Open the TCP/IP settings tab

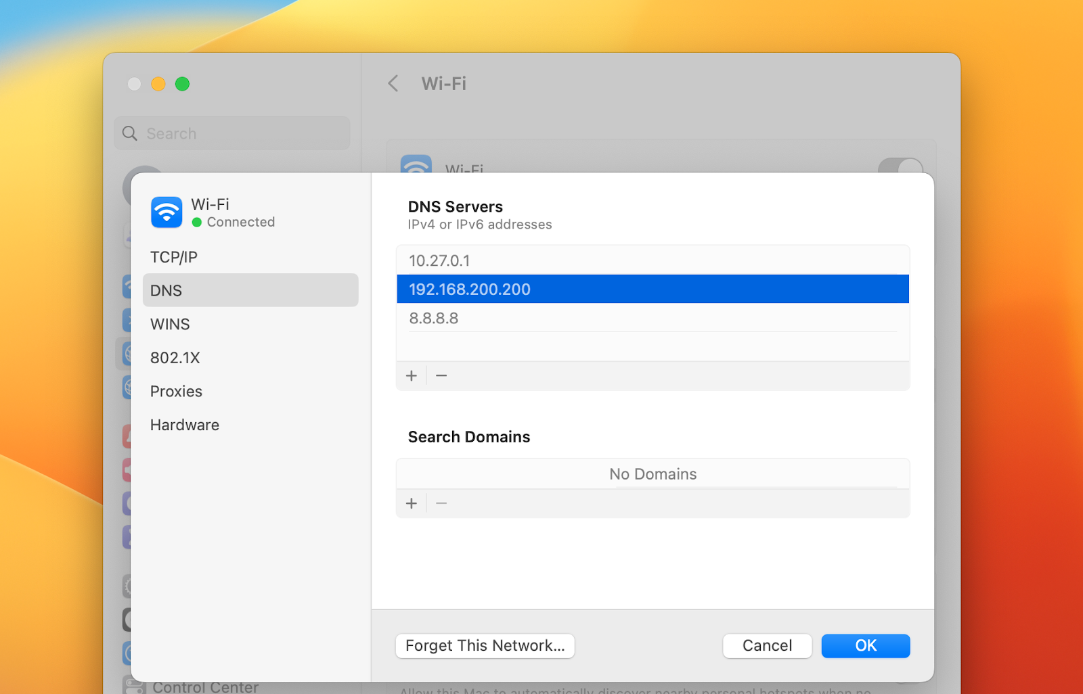tap(174, 257)
